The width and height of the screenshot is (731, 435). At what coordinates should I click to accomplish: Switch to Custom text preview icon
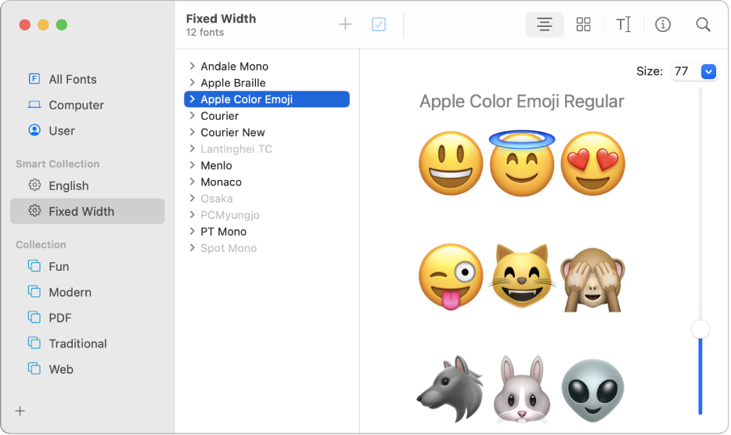(x=623, y=24)
